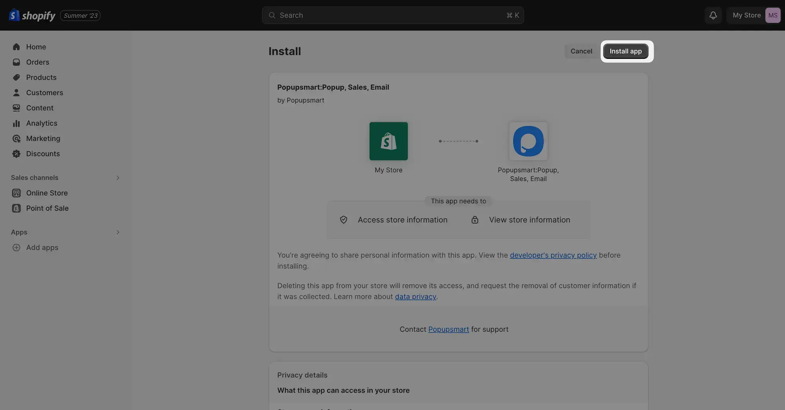Expand the Apps section chevron
The image size is (785, 410).
click(117, 232)
